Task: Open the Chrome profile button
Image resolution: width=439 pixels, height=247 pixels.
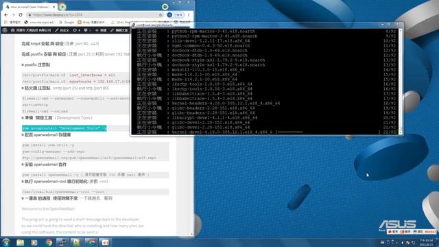Action: [176, 14]
